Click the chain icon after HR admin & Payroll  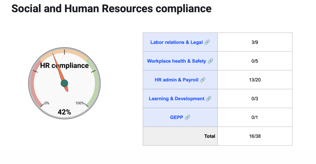[203, 80]
